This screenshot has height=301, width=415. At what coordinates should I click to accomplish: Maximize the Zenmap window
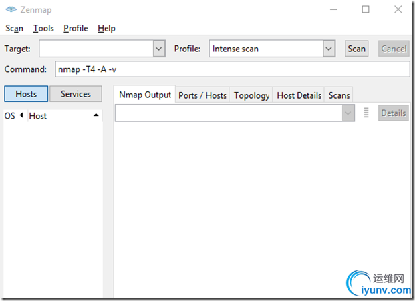(366, 9)
